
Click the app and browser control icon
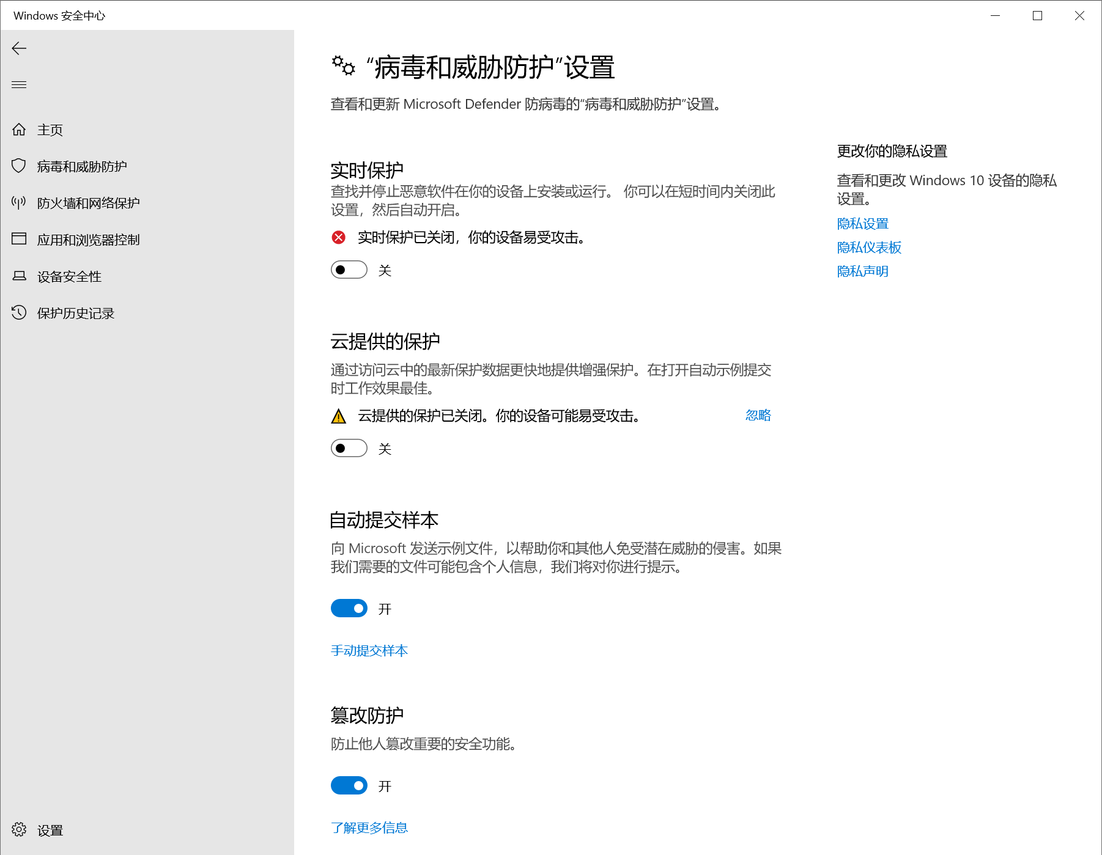[19, 239]
